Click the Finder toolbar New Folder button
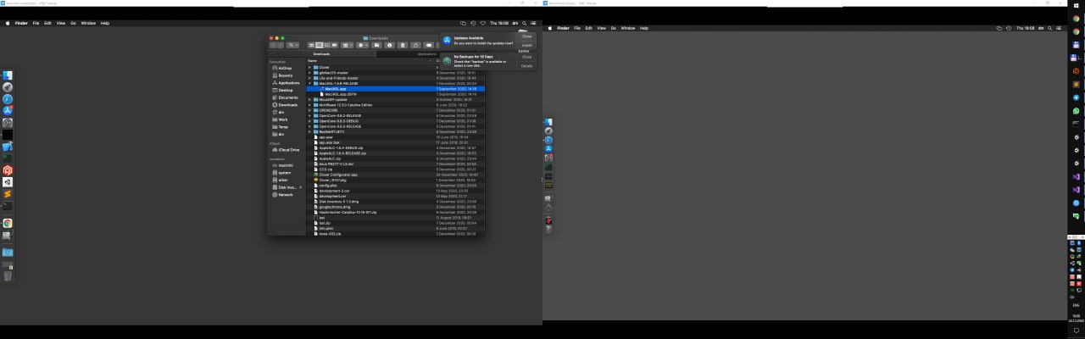This screenshot has height=339, width=1085. point(376,45)
